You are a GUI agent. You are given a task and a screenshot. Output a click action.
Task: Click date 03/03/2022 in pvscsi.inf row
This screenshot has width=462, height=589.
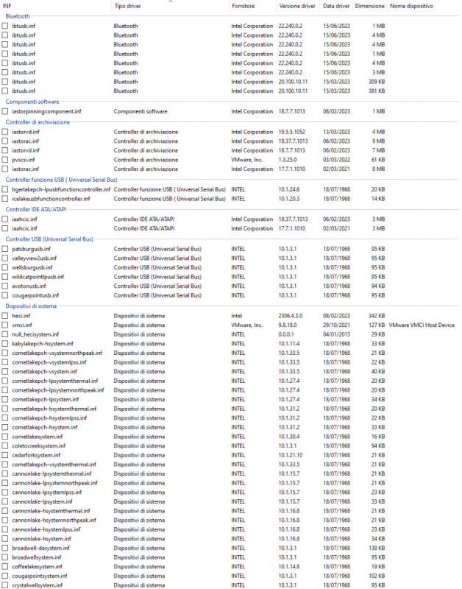point(336,160)
